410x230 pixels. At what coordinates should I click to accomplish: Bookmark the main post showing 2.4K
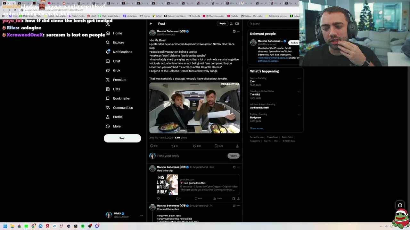pos(219,146)
